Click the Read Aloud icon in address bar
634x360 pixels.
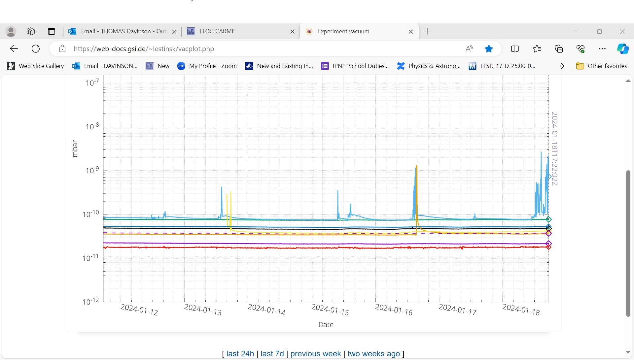tap(469, 49)
